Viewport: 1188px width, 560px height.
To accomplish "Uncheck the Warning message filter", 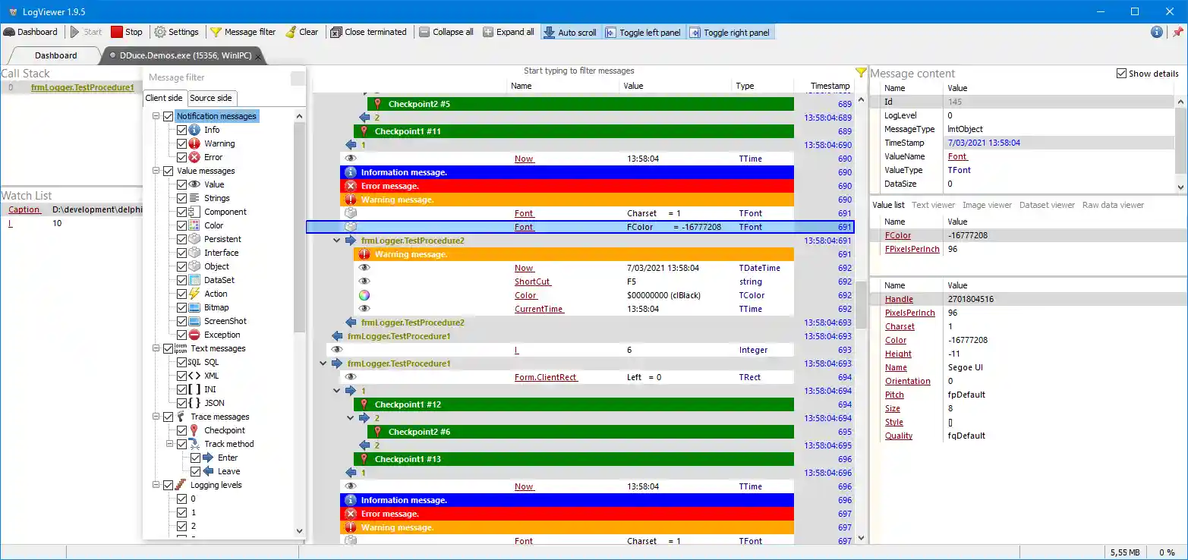I will pos(181,143).
